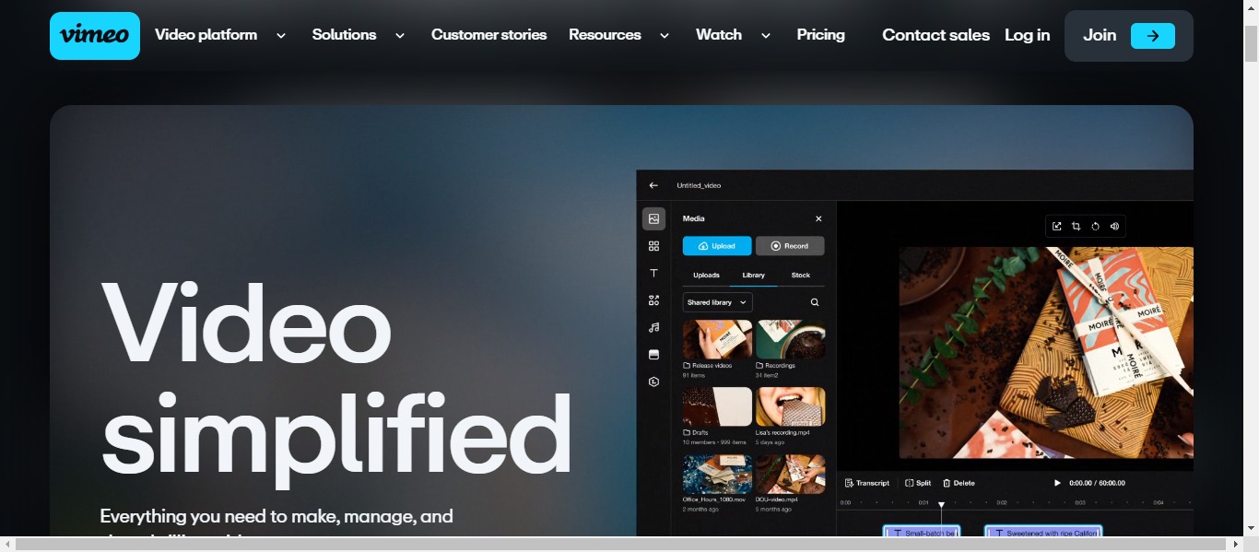Select the DOU-video.mp4 thumbnail
Image resolution: width=1259 pixels, height=552 pixels.
coord(791,474)
